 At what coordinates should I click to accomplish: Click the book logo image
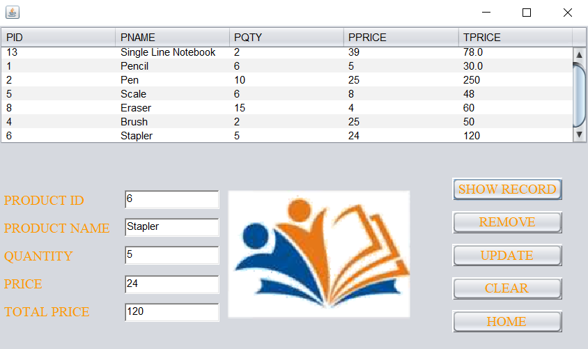[x=319, y=254]
